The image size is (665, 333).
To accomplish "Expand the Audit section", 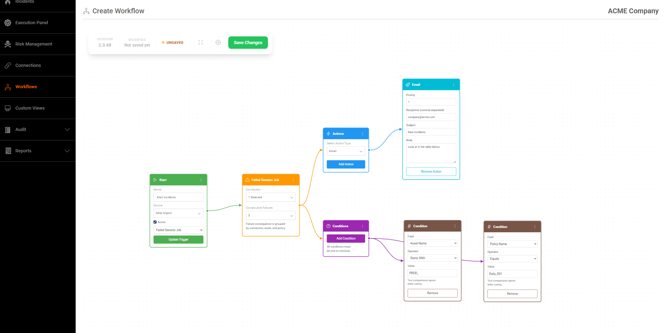I will (21, 129).
